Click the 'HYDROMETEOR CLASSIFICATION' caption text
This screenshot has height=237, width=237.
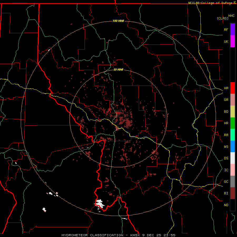click(92, 235)
